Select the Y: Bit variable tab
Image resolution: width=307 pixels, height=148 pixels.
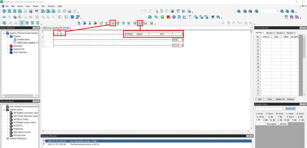pos(265,120)
